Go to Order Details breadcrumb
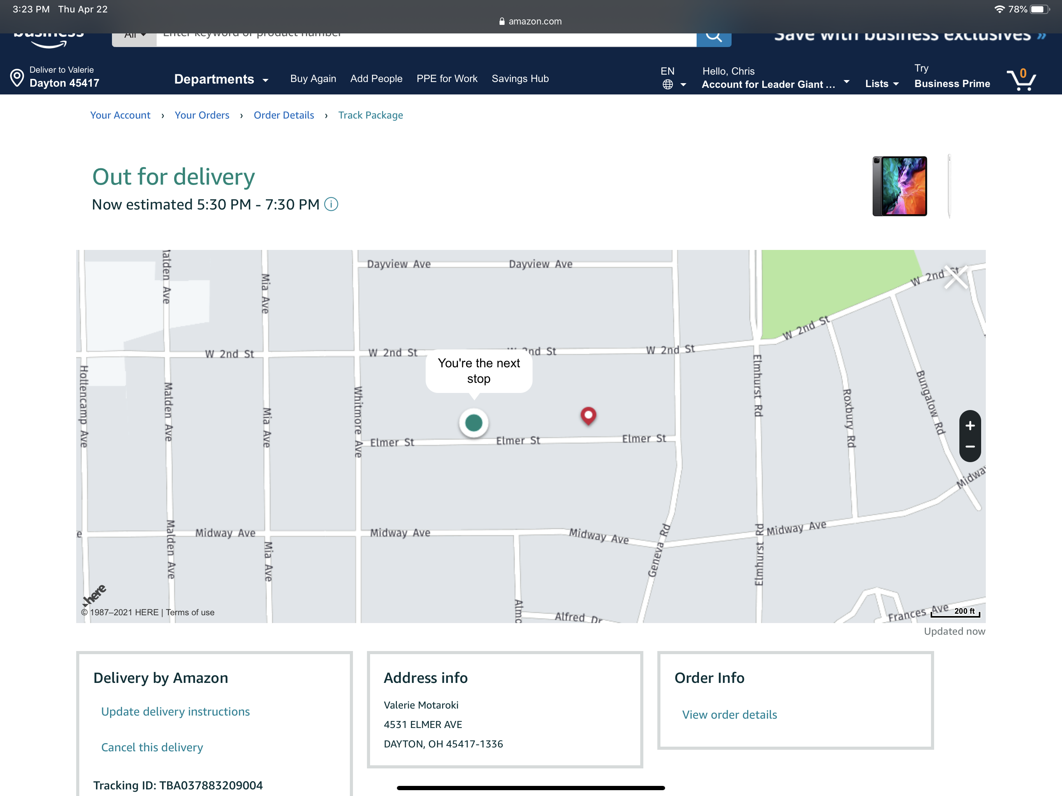The width and height of the screenshot is (1062, 796). coord(284,115)
